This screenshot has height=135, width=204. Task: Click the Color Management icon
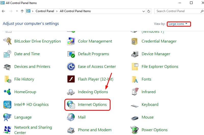pos(71,41)
